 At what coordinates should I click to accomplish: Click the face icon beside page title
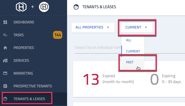(x=76, y=7)
